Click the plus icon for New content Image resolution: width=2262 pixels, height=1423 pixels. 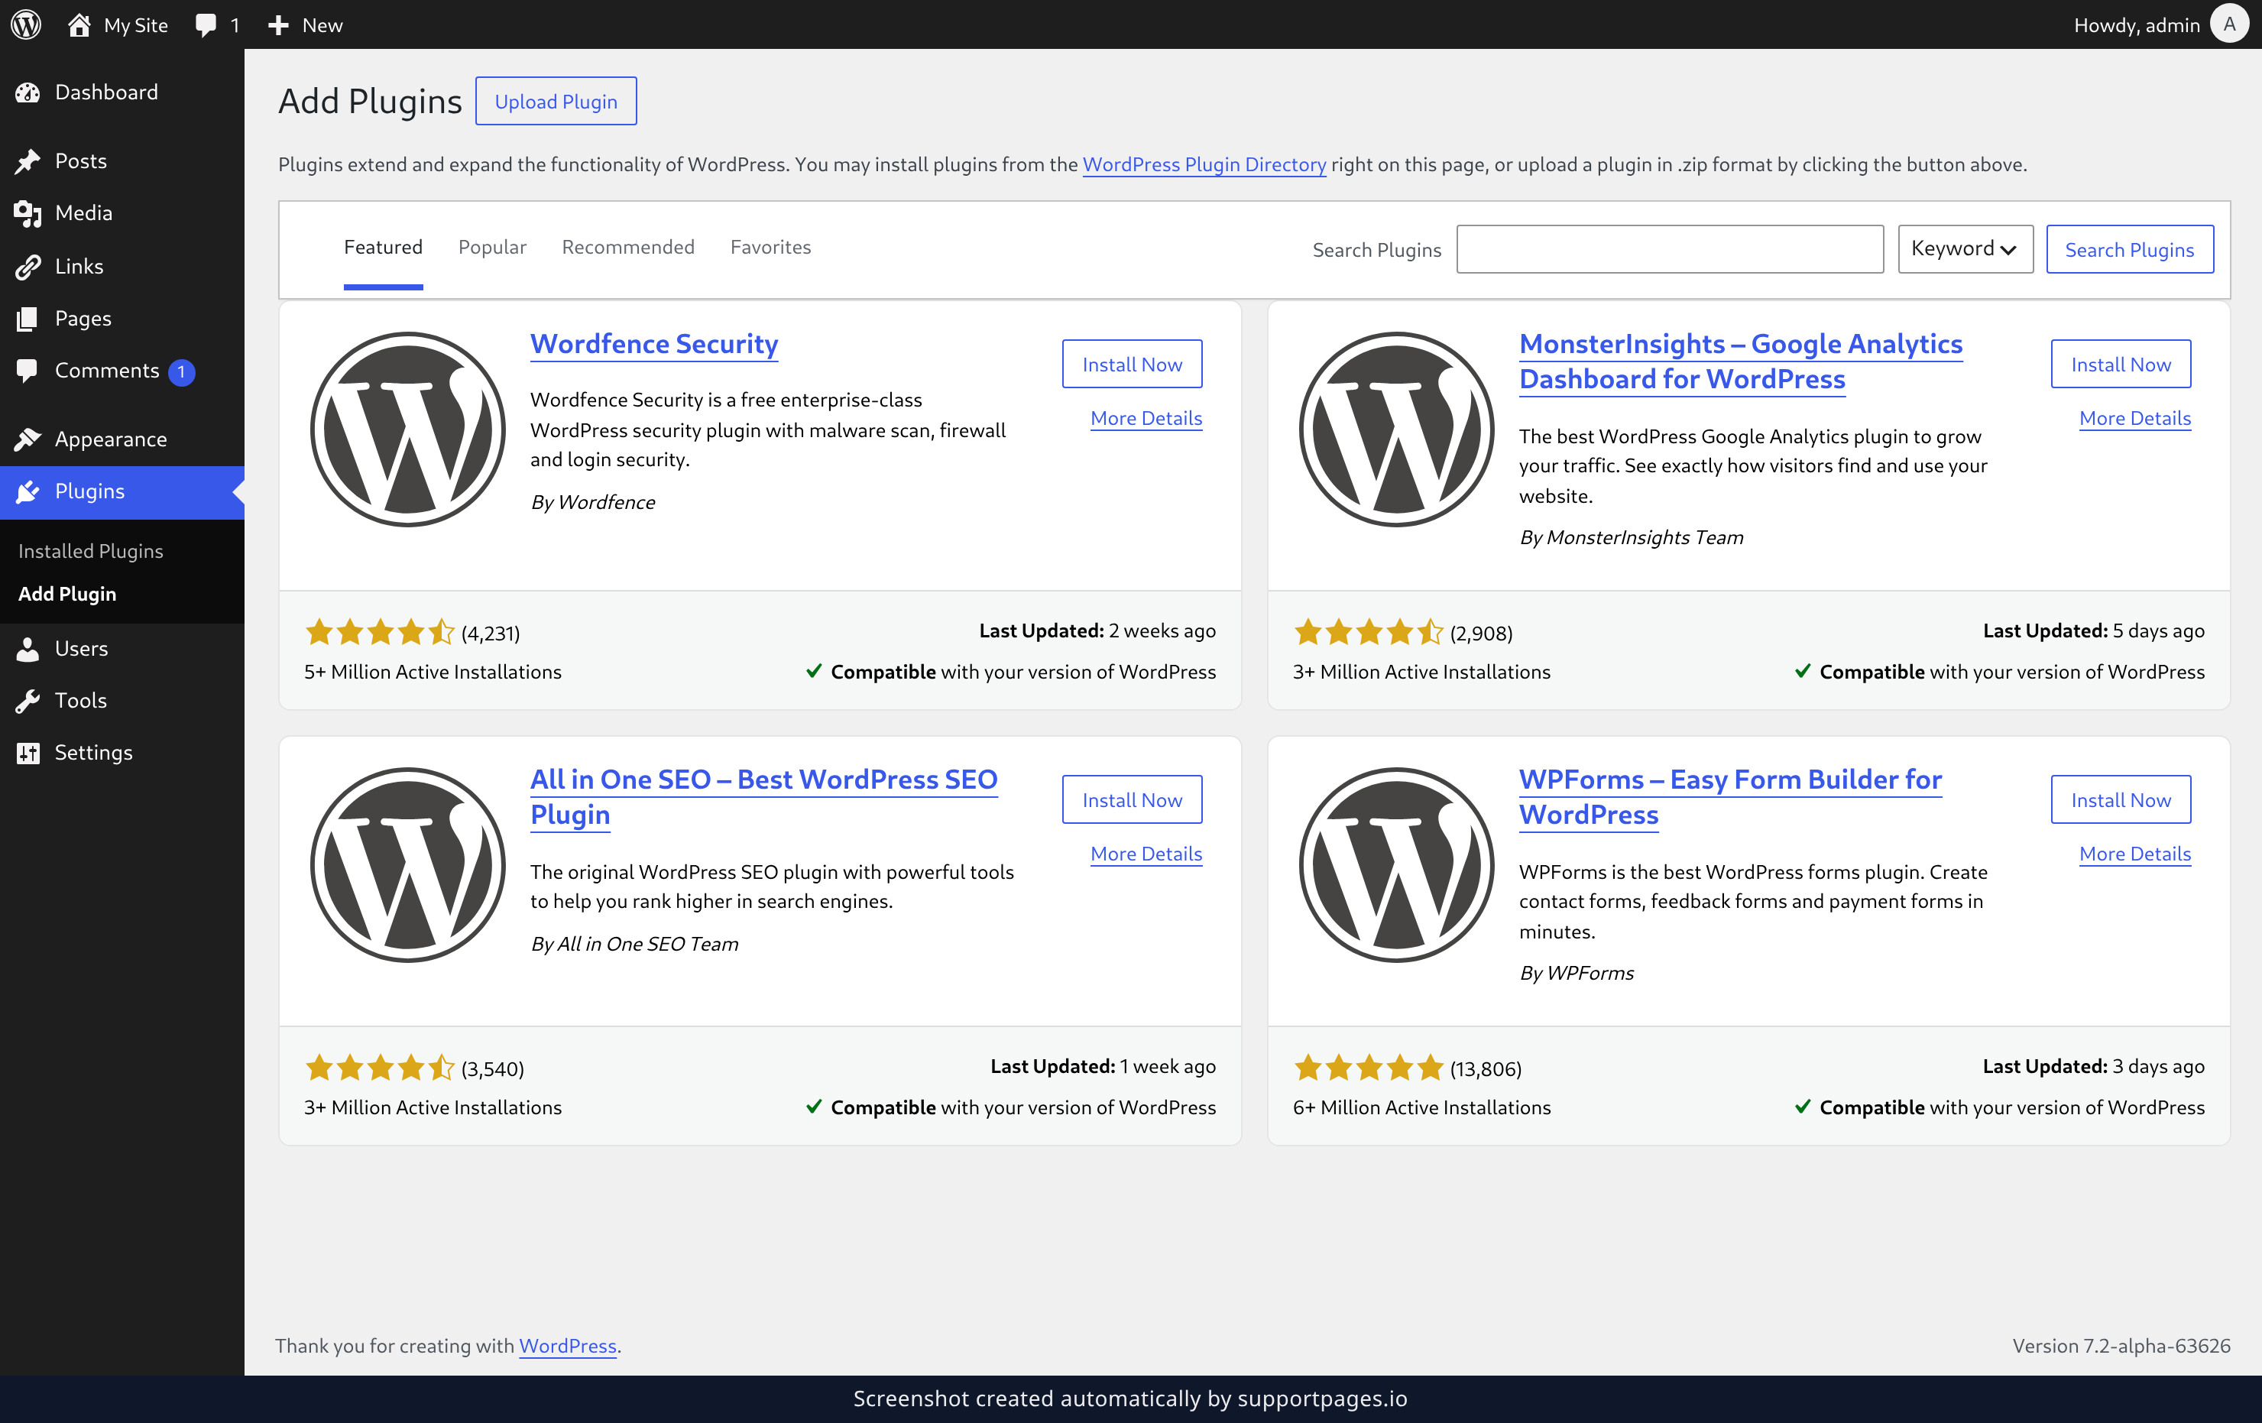tap(278, 25)
